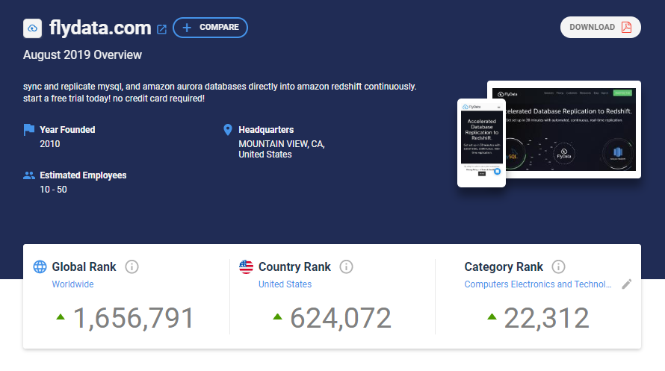Screen dimensions: 665x371
Task: Click the Country Rank heading
Action: (294, 266)
